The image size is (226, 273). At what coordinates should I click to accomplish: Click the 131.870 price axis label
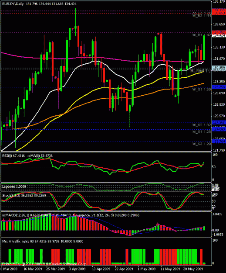tap(219, 59)
